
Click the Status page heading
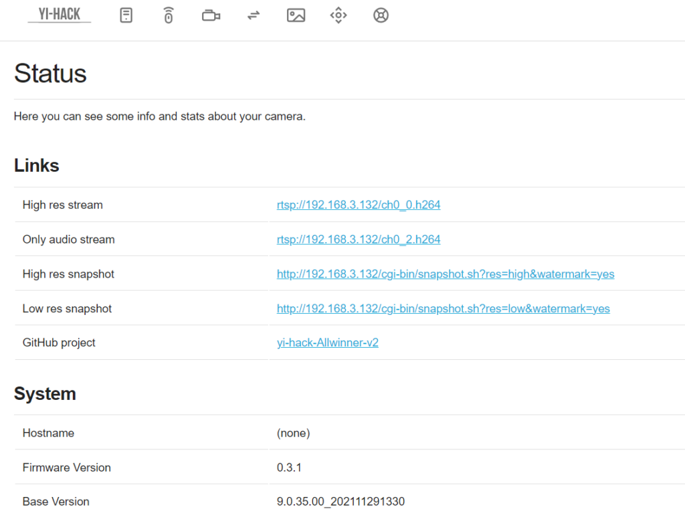pyautogui.click(x=50, y=74)
